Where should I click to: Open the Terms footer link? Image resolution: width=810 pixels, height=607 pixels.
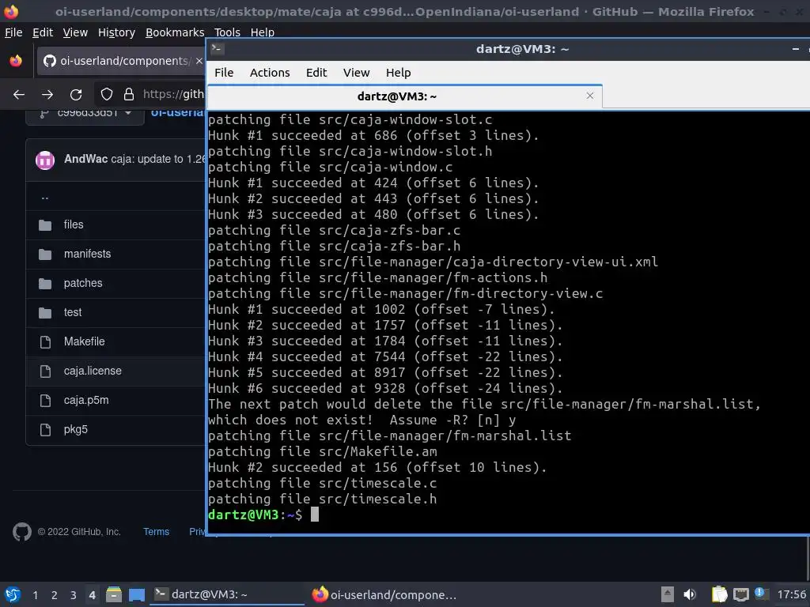tap(156, 532)
